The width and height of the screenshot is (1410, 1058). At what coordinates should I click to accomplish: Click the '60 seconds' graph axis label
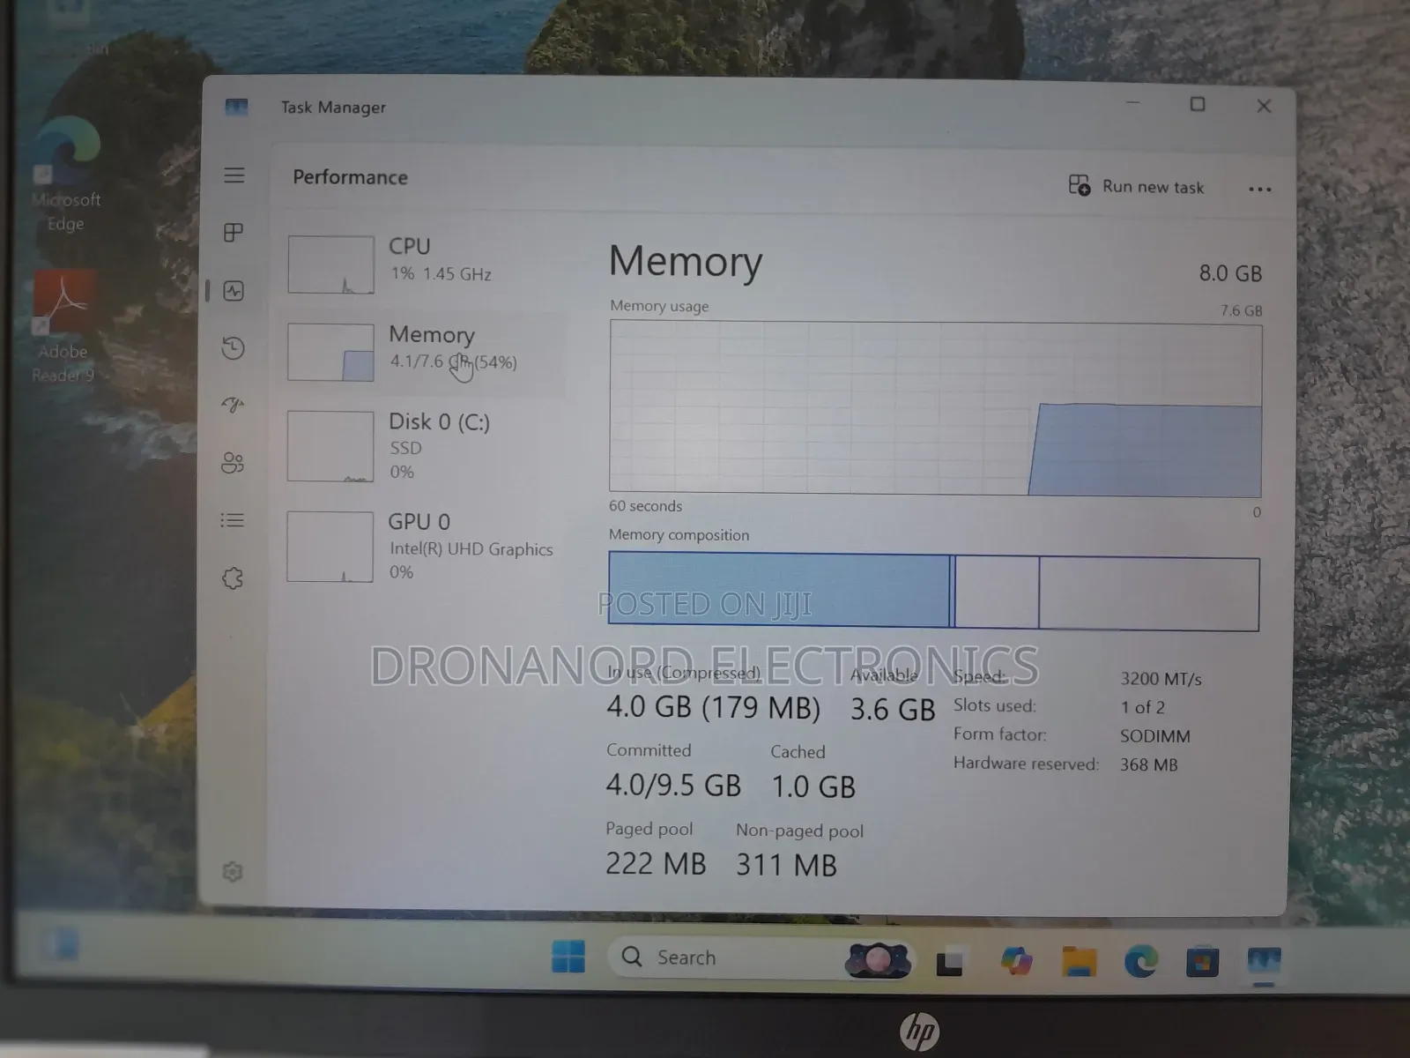pyautogui.click(x=645, y=506)
